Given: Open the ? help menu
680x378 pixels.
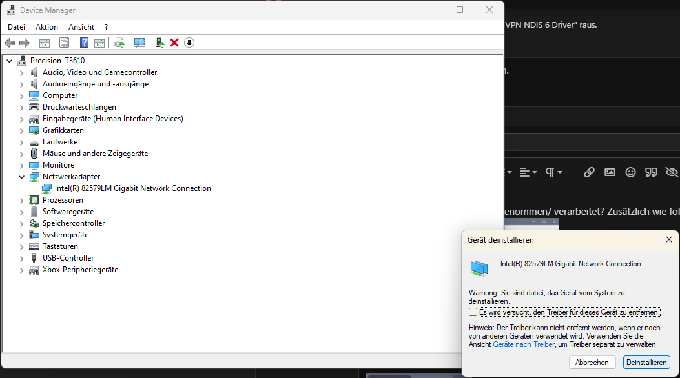Looking at the screenshot, I should [107, 27].
